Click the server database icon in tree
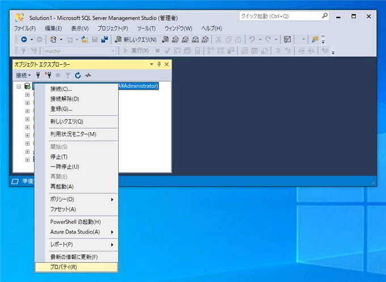This screenshot has width=386, height=282. point(27,86)
